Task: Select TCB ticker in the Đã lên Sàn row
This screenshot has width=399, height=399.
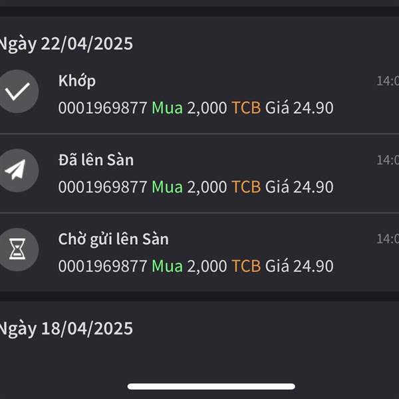Action: (x=246, y=187)
